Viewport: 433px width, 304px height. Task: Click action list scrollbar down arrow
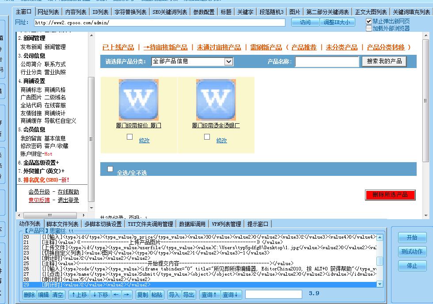[380, 284]
